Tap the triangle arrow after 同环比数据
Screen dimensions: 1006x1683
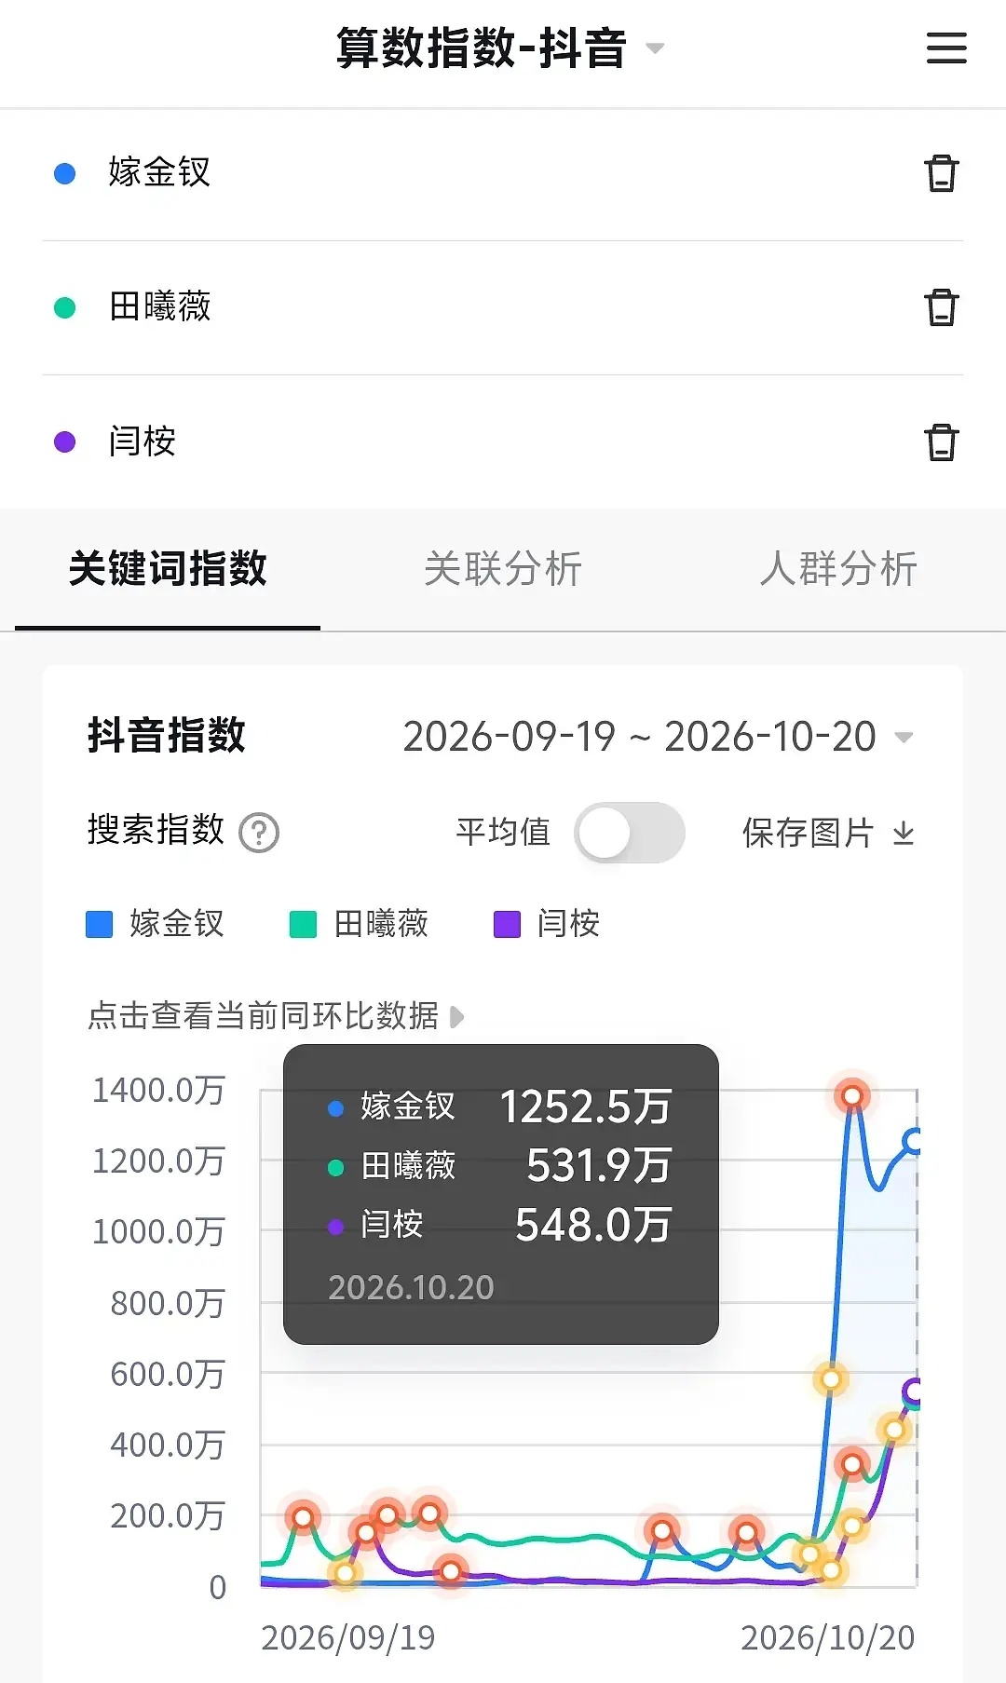[x=456, y=1016]
